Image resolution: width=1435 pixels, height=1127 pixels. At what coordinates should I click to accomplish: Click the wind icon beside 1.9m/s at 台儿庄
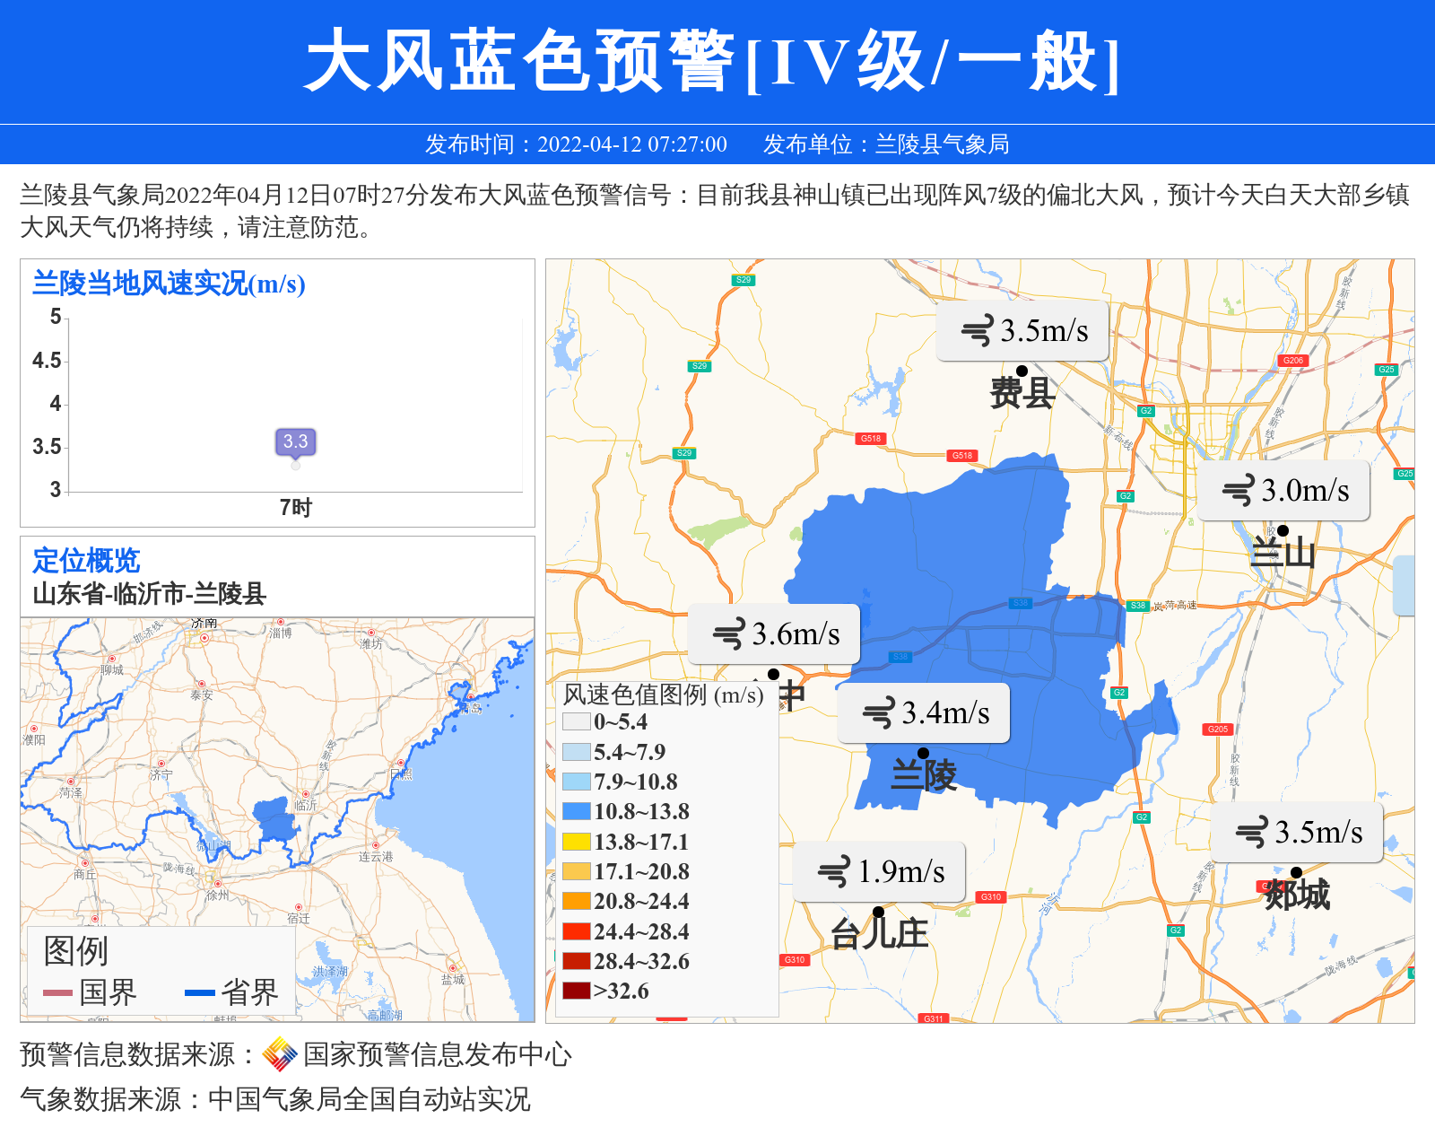pyautogui.click(x=834, y=871)
